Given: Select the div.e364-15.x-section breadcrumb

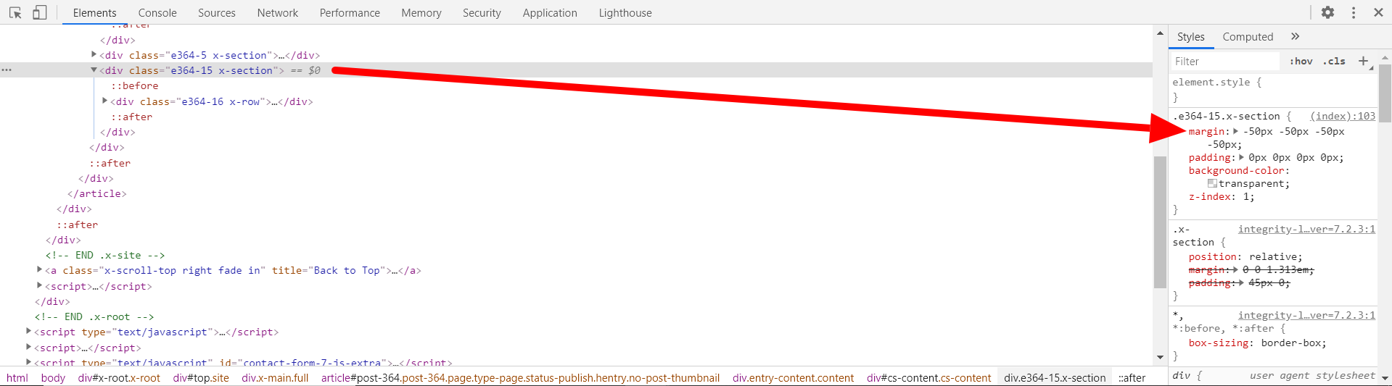Looking at the screenshot, I should pyautogui.click(x=1055, y=377).
